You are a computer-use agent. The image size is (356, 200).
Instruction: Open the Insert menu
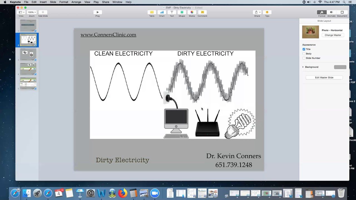(43, 2)
